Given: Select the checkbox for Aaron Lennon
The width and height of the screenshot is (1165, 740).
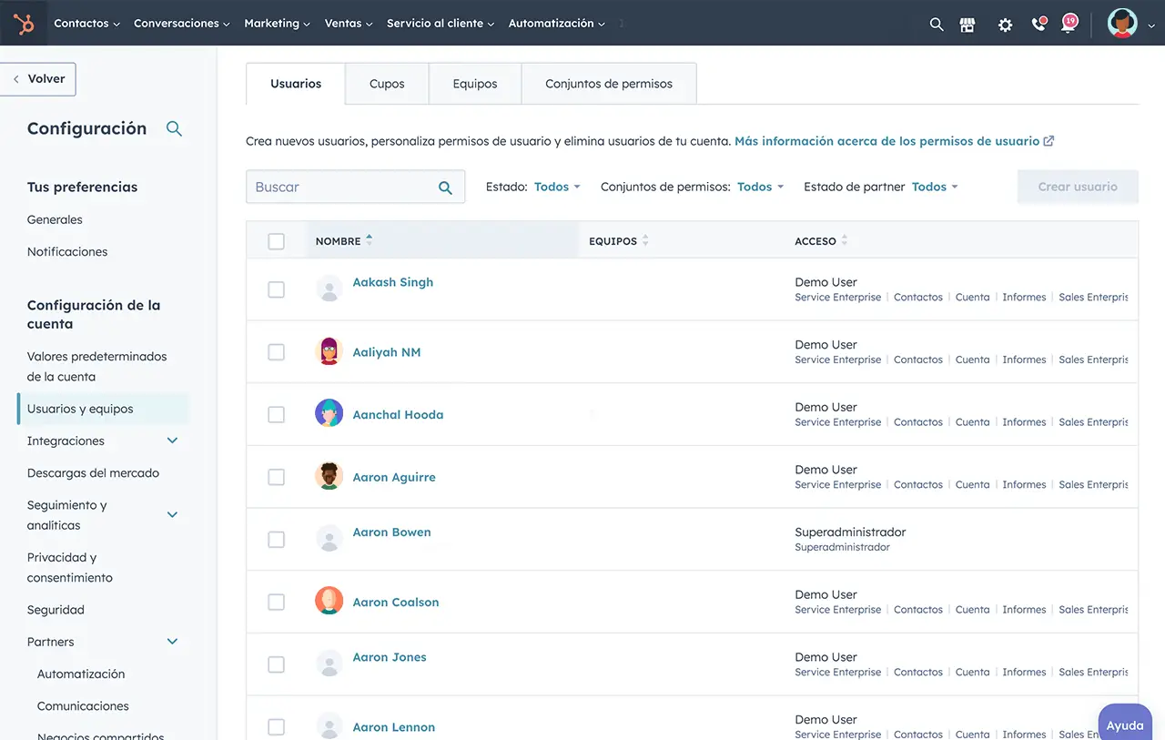Looking at the screenshot, I should coord(276,727).
